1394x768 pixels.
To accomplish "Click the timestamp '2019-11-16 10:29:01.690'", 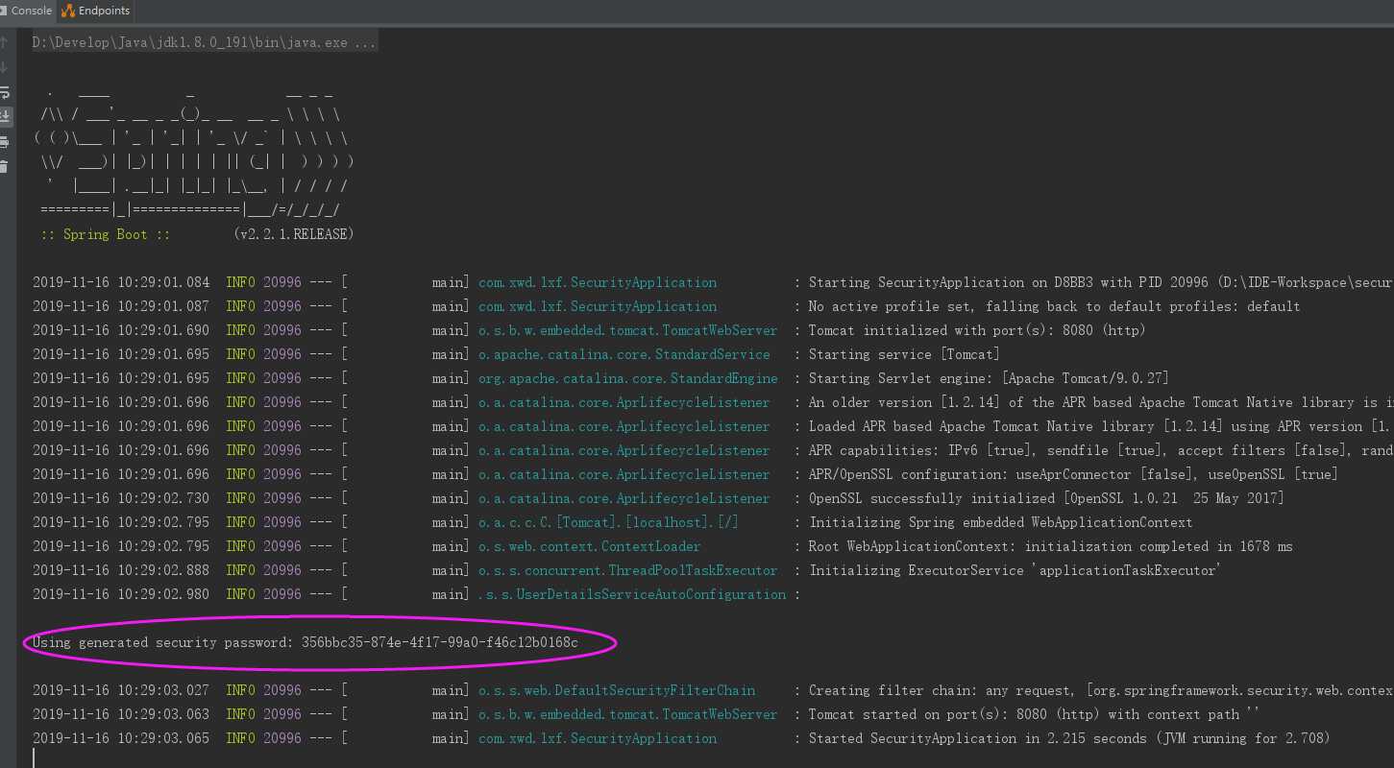I will [x=121, y=330].
